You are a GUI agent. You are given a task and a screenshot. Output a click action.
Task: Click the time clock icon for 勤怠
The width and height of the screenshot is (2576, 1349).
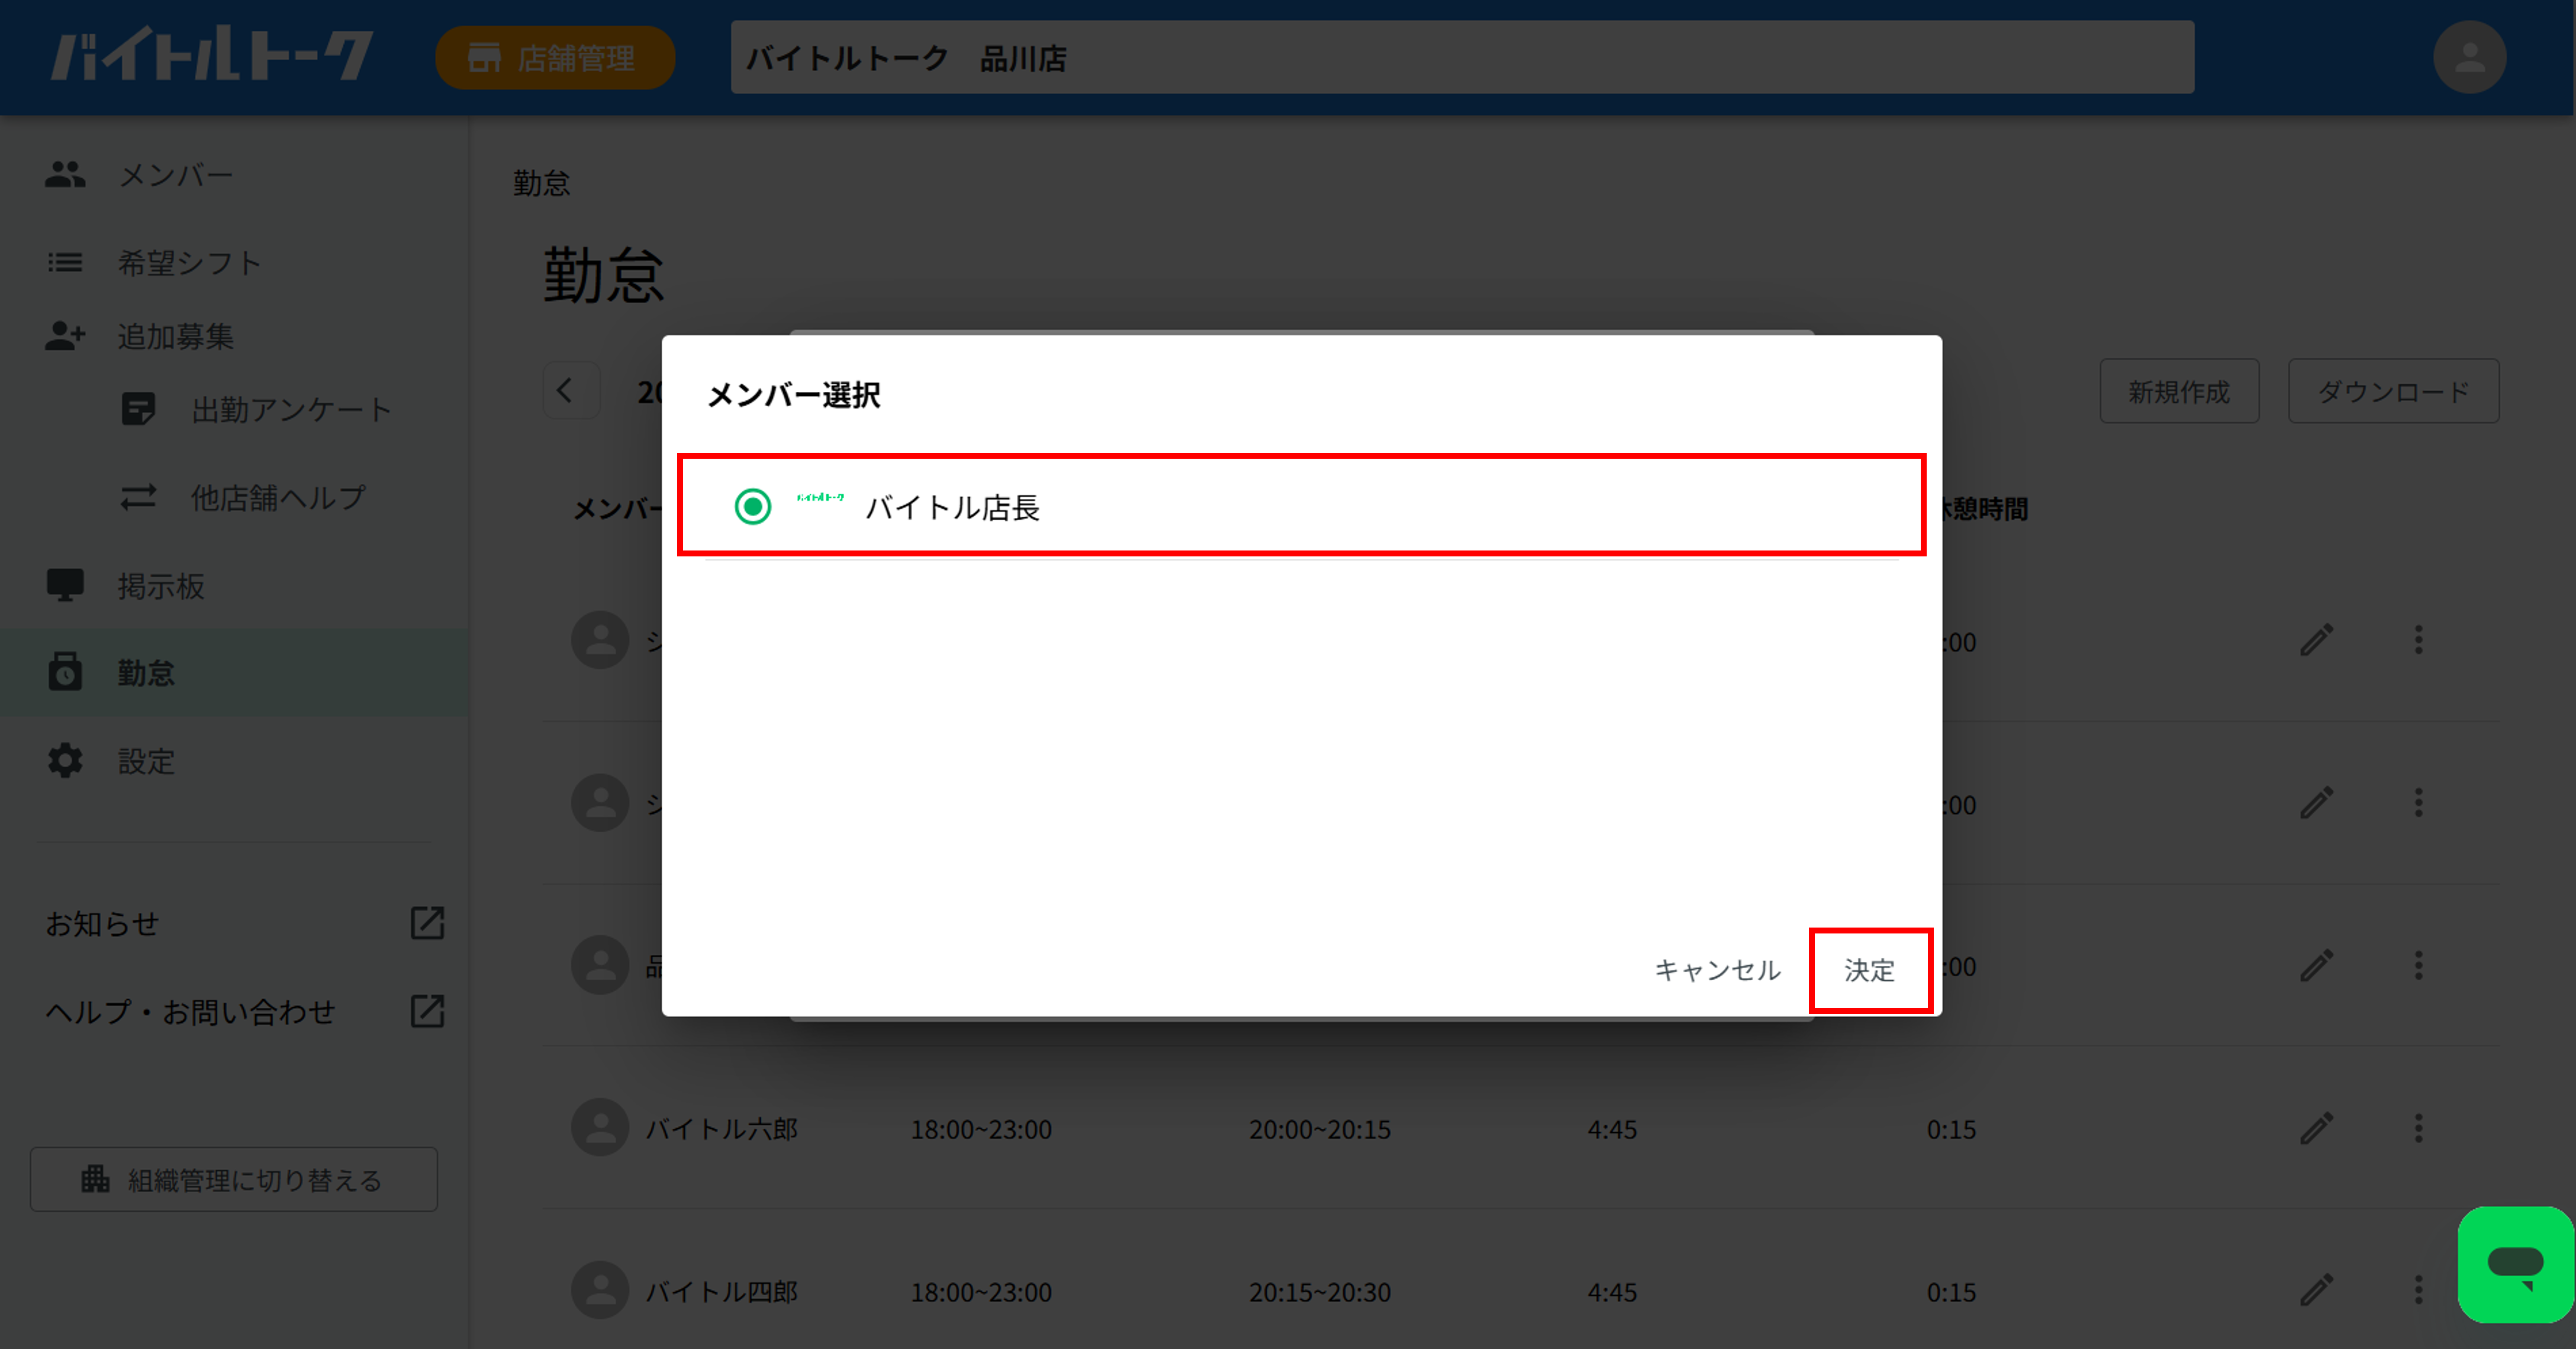coord(65,671)
